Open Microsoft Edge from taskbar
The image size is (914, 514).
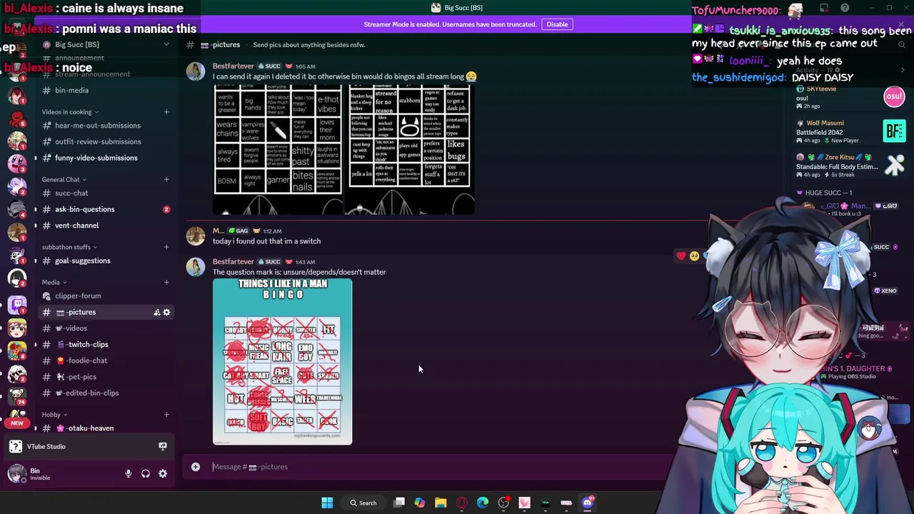(483, 503)
